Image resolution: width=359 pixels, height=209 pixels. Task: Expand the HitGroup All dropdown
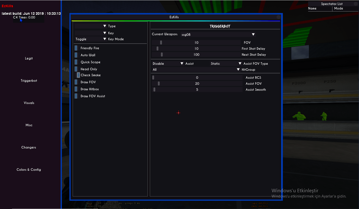(196, 69)
